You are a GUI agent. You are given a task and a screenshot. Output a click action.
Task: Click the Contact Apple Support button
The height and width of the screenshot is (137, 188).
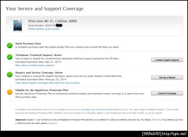(167, 60)
